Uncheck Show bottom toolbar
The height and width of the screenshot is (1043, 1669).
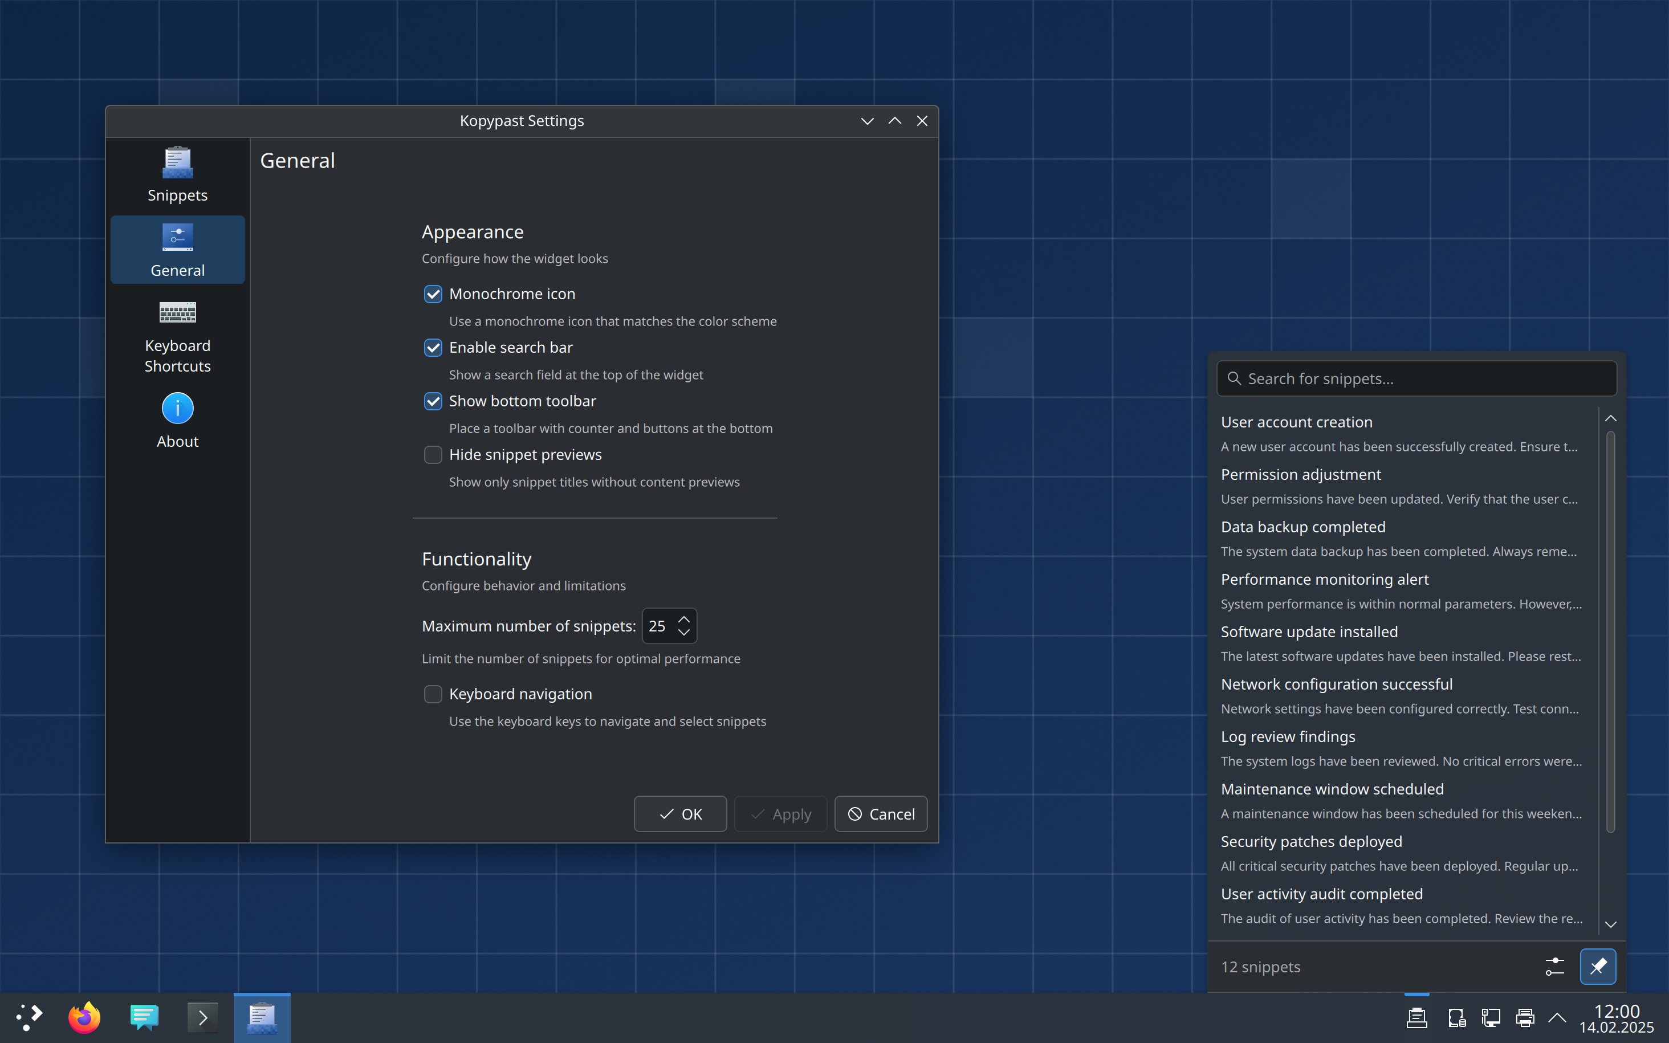click(433, 401)
